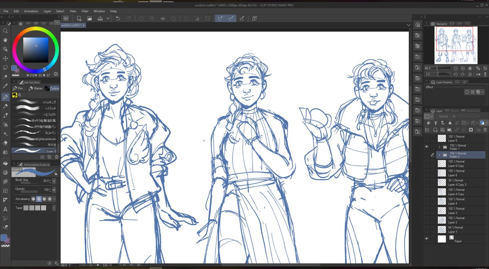Open brush size dropdown arrow
Viewport: 489px width, 269px height.
click(x=54, y=181)
